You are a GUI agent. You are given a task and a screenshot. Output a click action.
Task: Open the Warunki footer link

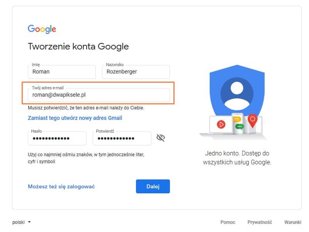292,222
